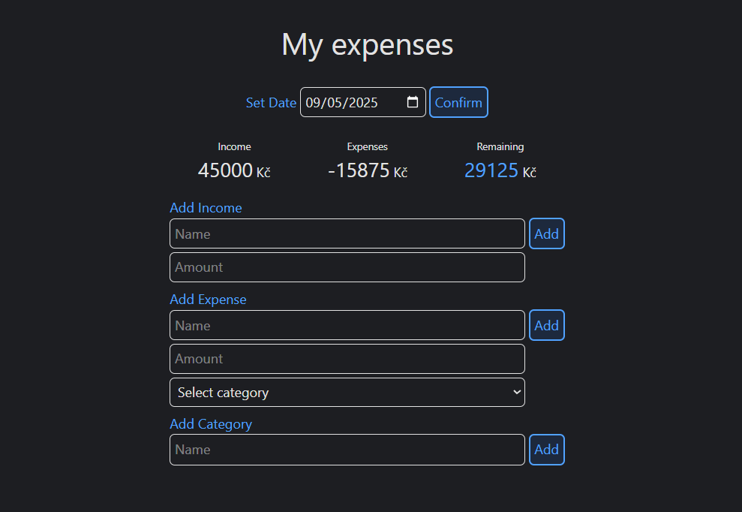Focus the Amount field under Add Income

tap(347, 267)
